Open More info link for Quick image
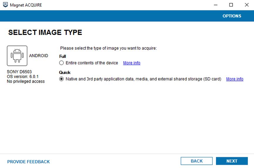The height and width of the screenshot is (168, 254). (x=235, y=79)
